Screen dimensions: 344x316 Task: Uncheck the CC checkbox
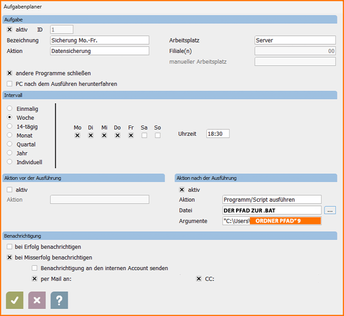(199, 279)
